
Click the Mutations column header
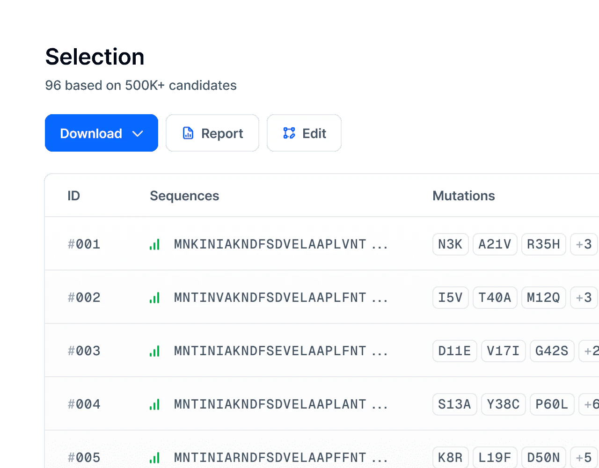[464, 196]
